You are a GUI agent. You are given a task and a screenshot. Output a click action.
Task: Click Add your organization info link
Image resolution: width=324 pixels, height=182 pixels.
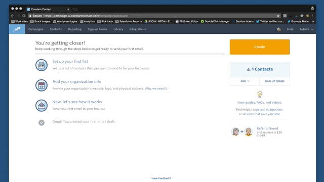pyautogui.click(x=76, y=81)
